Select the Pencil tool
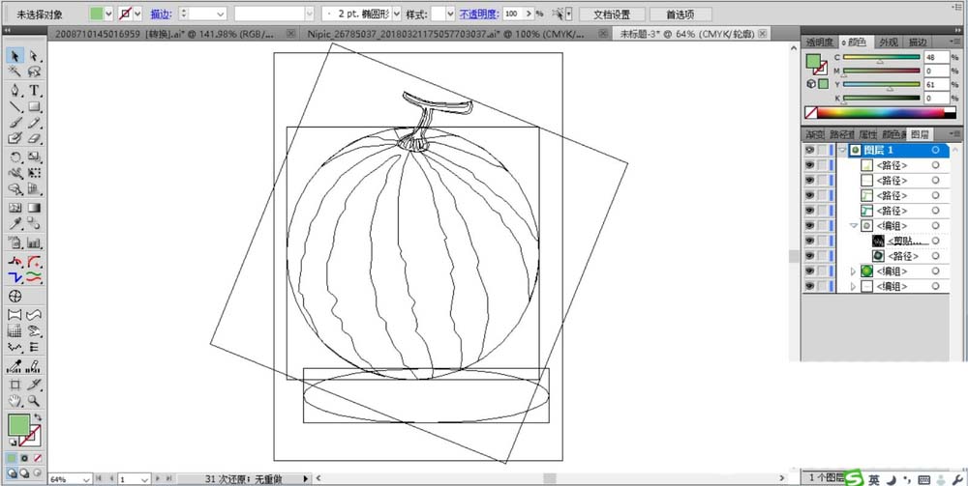Image resolution: width=968 pixels, height=486 pixels. (x=35, y=123)
